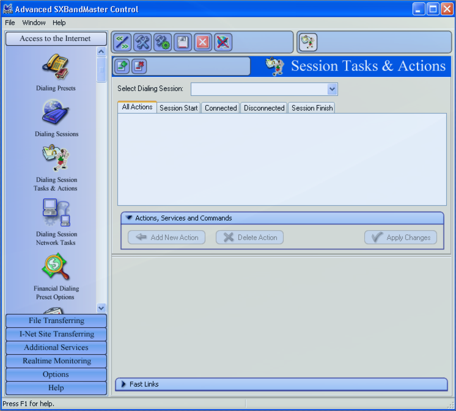Open the File menu
Viewport: 456px width, 411px height.
click(10, 23)
